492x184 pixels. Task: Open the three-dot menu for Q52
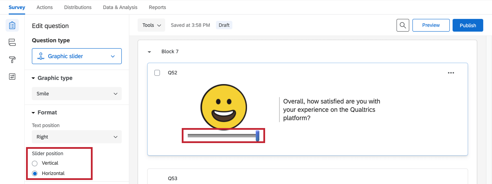(451, 73)
